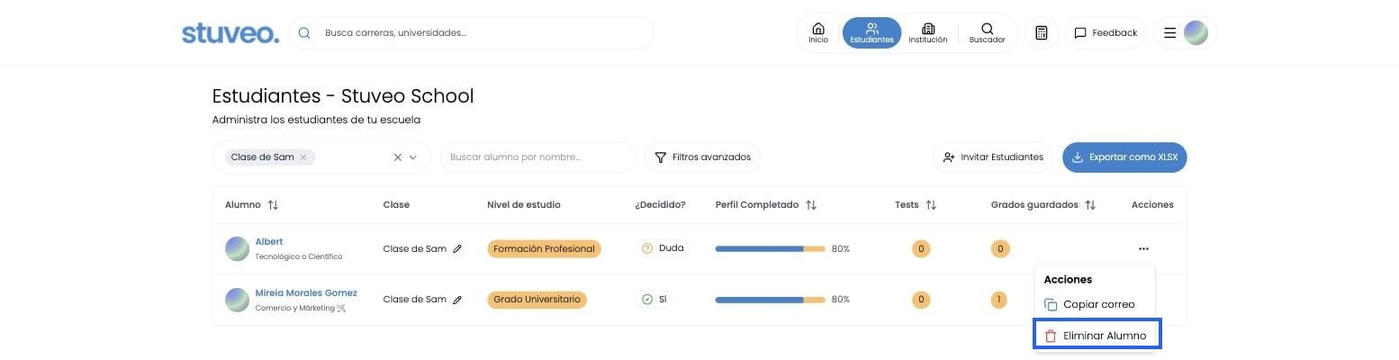
Task: Click the search magnifier icon in top bar
Action: 304,32
